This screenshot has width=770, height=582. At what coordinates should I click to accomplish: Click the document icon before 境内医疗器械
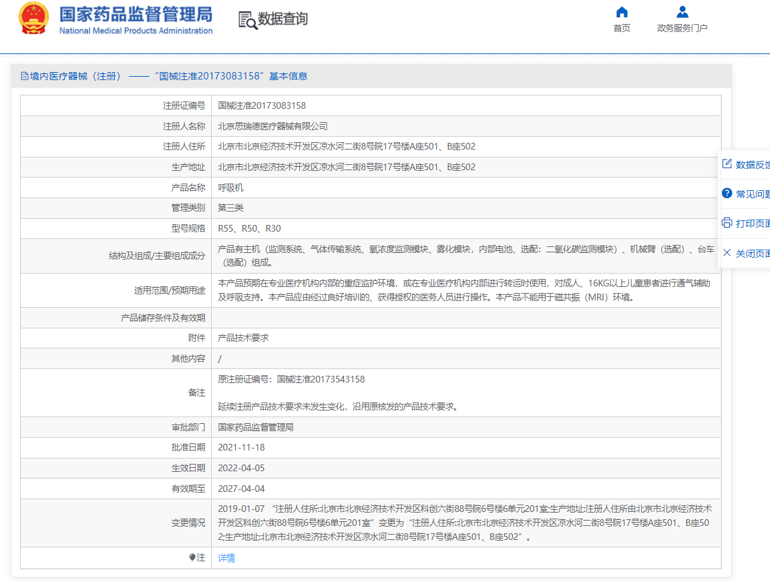point(25,76)
